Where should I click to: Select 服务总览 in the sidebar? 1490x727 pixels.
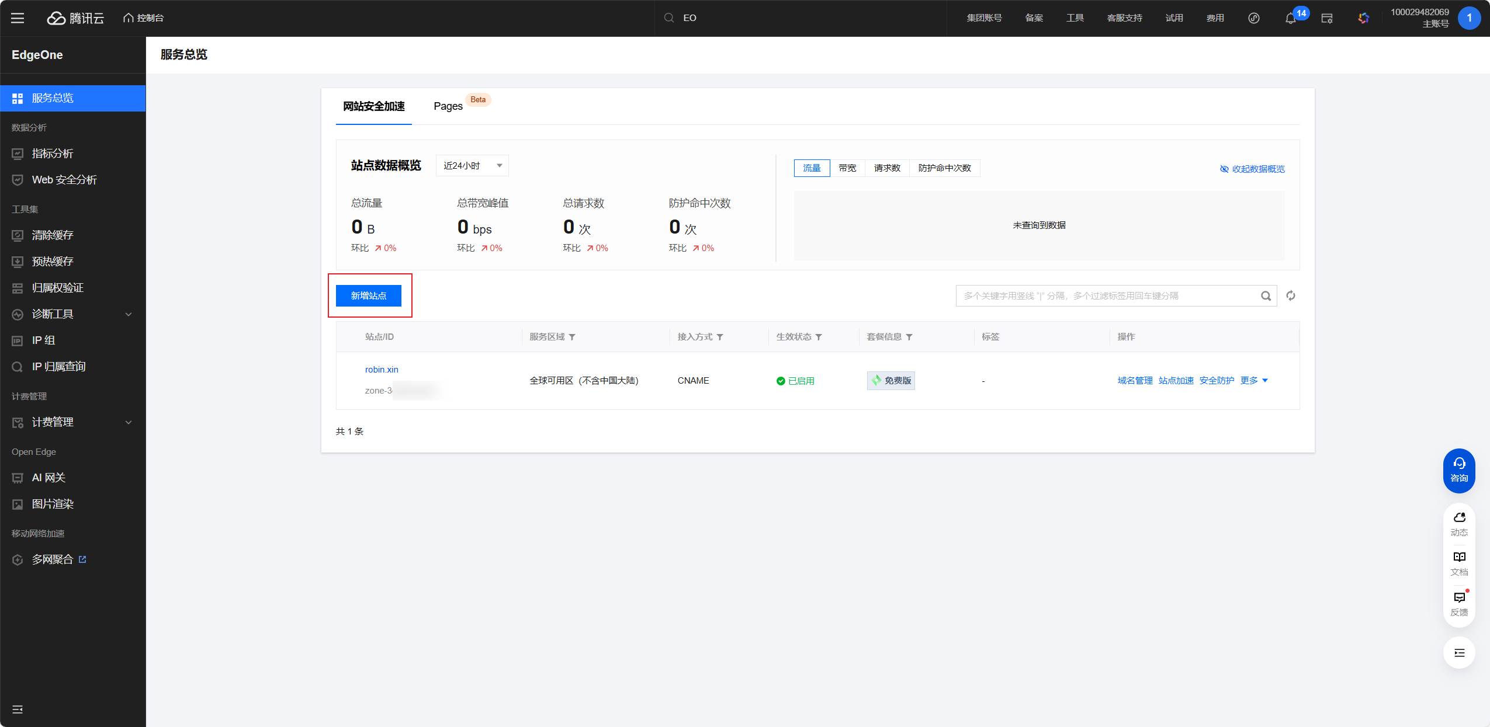pos(73,98)
